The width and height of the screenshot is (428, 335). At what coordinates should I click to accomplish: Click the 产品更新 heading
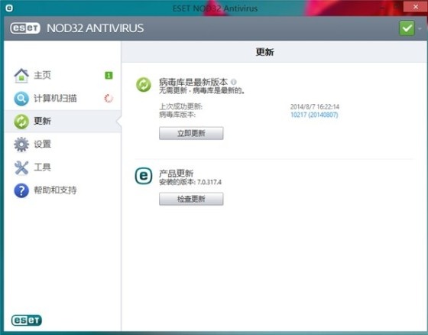[177, 174]
